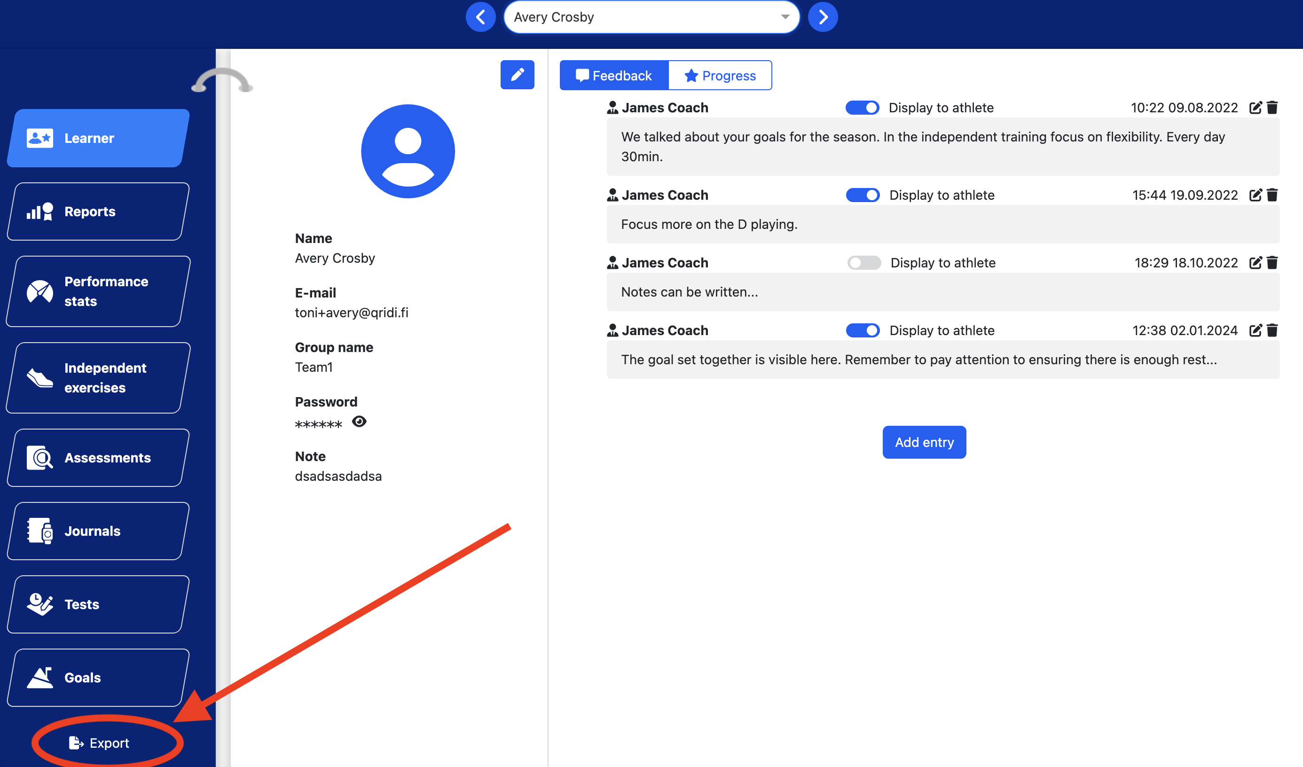Switch to the Progress tab
This screenshot has width=1303, height=767.
[x=720, y=76]
